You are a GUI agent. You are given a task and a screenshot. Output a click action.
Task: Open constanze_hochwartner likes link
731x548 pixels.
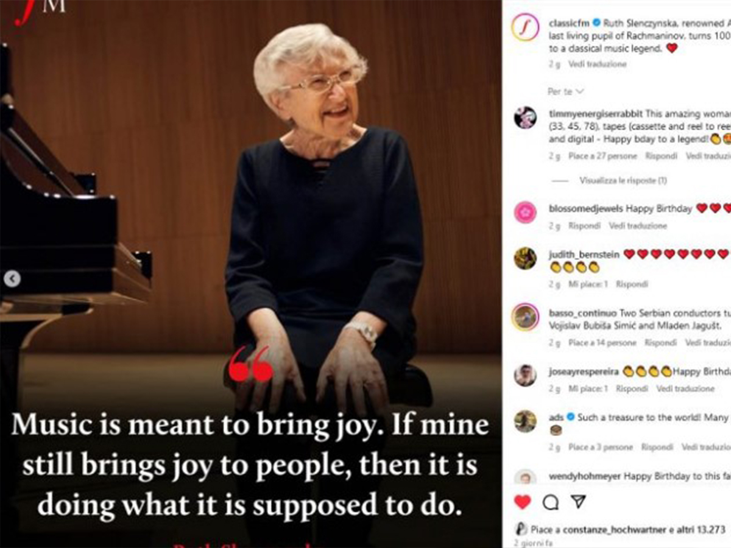tap(614, 529)
